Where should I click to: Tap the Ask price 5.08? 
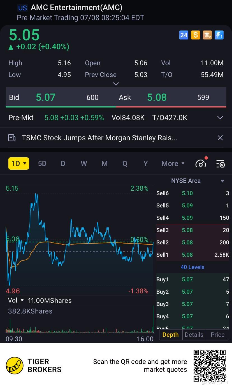click(x=157, y=97)
